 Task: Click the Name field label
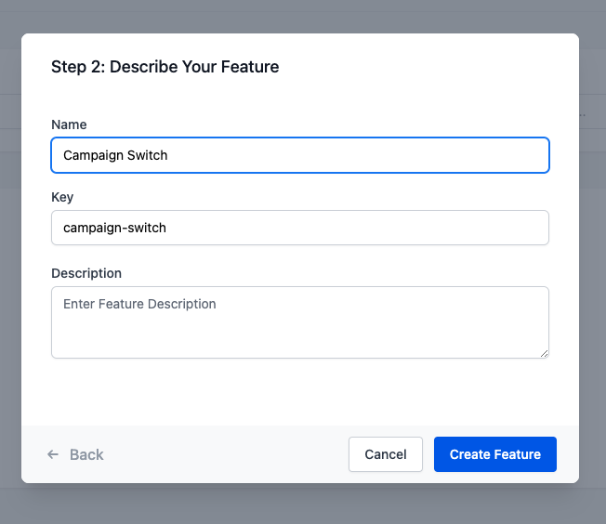[69, 124]
